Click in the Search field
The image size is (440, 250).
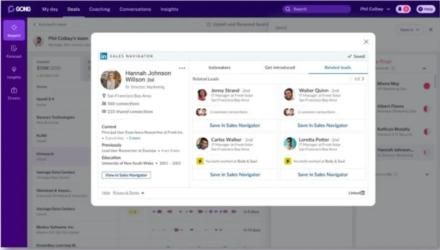tap(317, 9)
